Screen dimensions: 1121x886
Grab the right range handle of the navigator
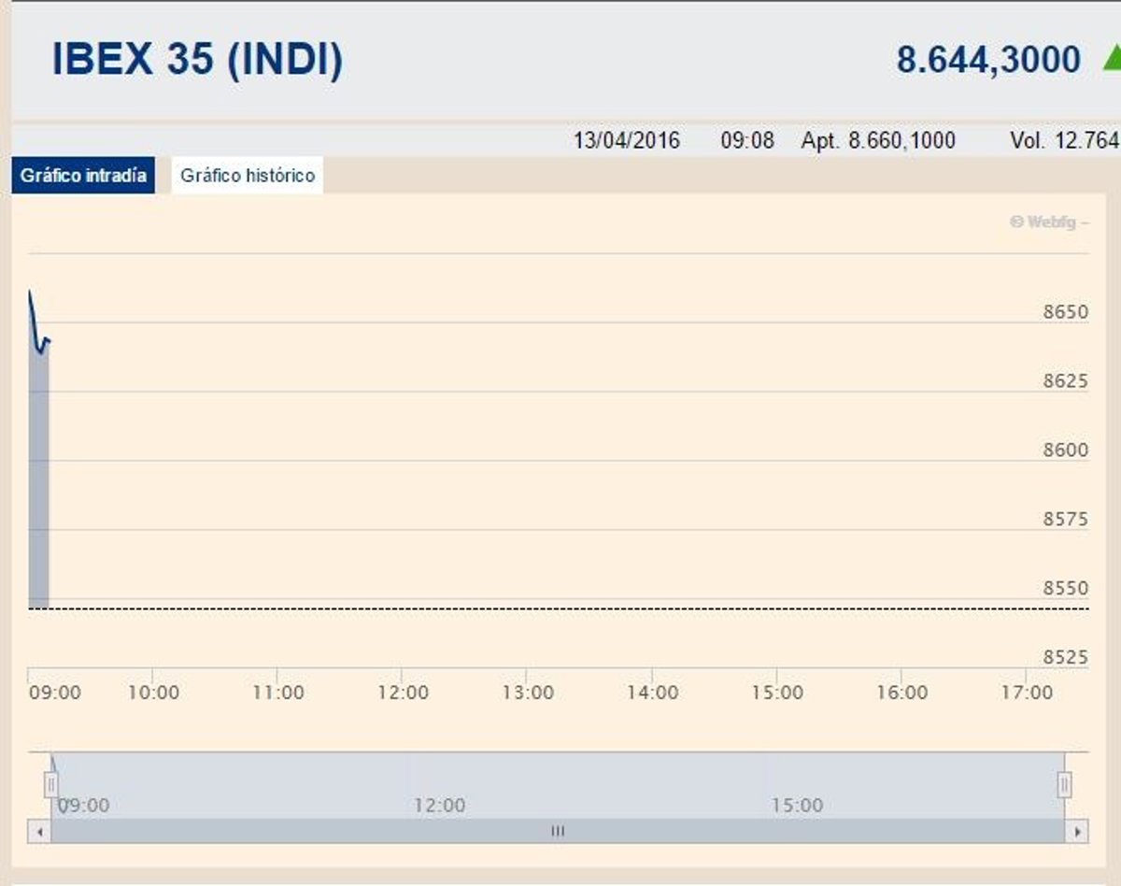click(1064, 784)
